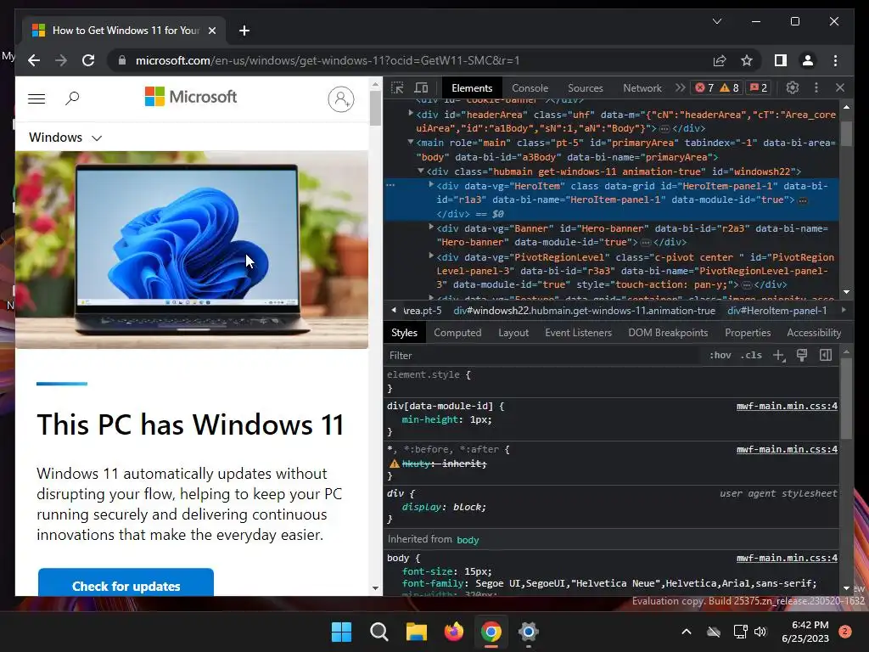
Task: Expand the Windows navigation dropdown
Action: [x=65, y=138]
